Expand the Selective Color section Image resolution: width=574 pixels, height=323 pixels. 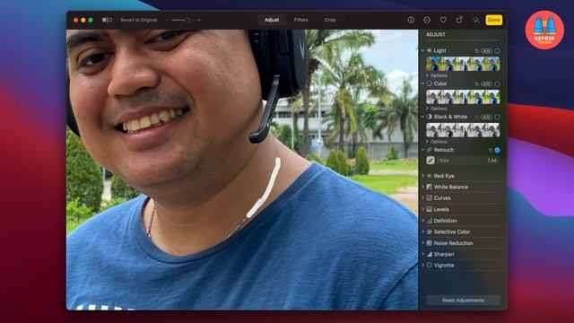click(x=423, y=231)
